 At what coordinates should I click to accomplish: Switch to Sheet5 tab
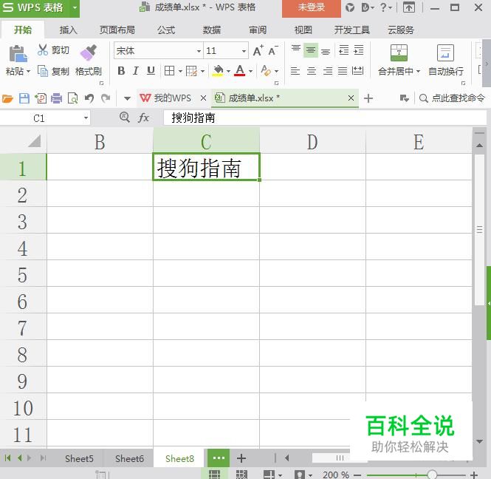pos(79,458)
